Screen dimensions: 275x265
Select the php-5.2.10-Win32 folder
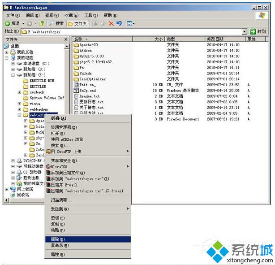click(x=93, y=62)
